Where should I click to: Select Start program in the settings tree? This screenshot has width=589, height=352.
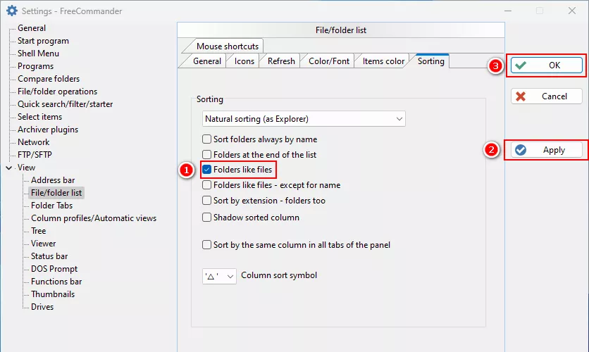pos(43,41)
